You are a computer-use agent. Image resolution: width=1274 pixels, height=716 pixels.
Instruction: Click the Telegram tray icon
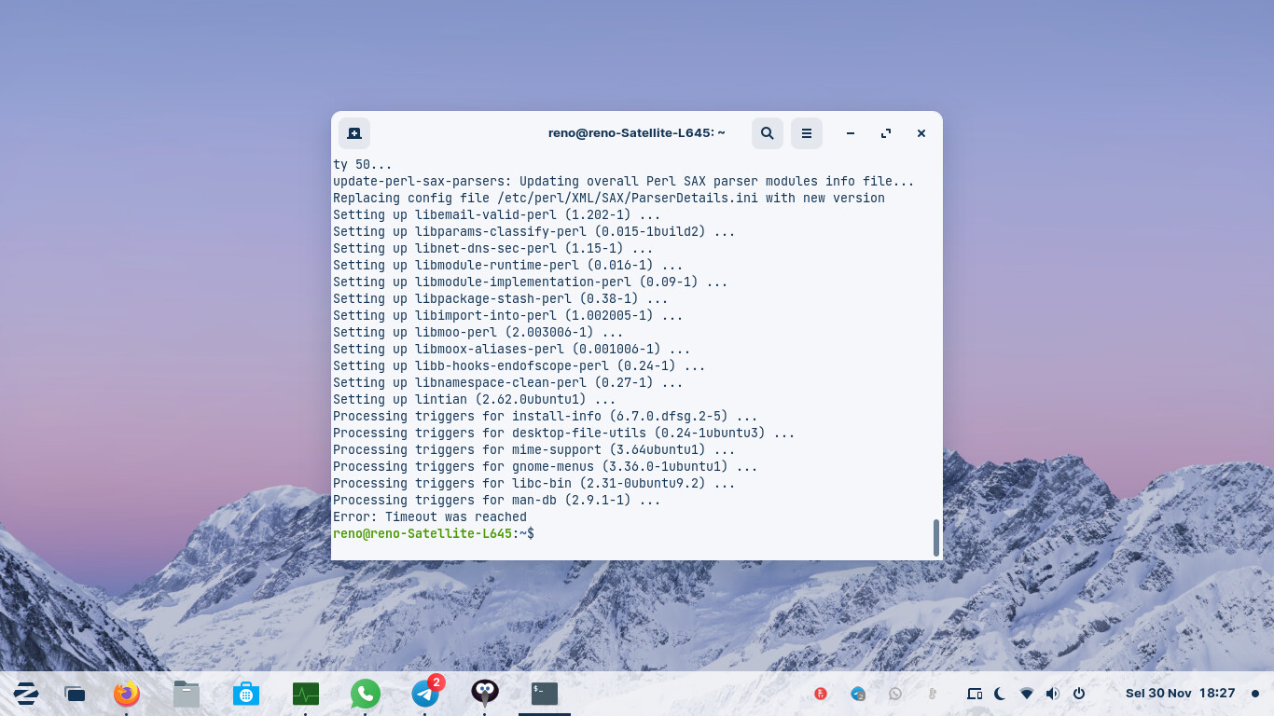(x=858, y=694)
